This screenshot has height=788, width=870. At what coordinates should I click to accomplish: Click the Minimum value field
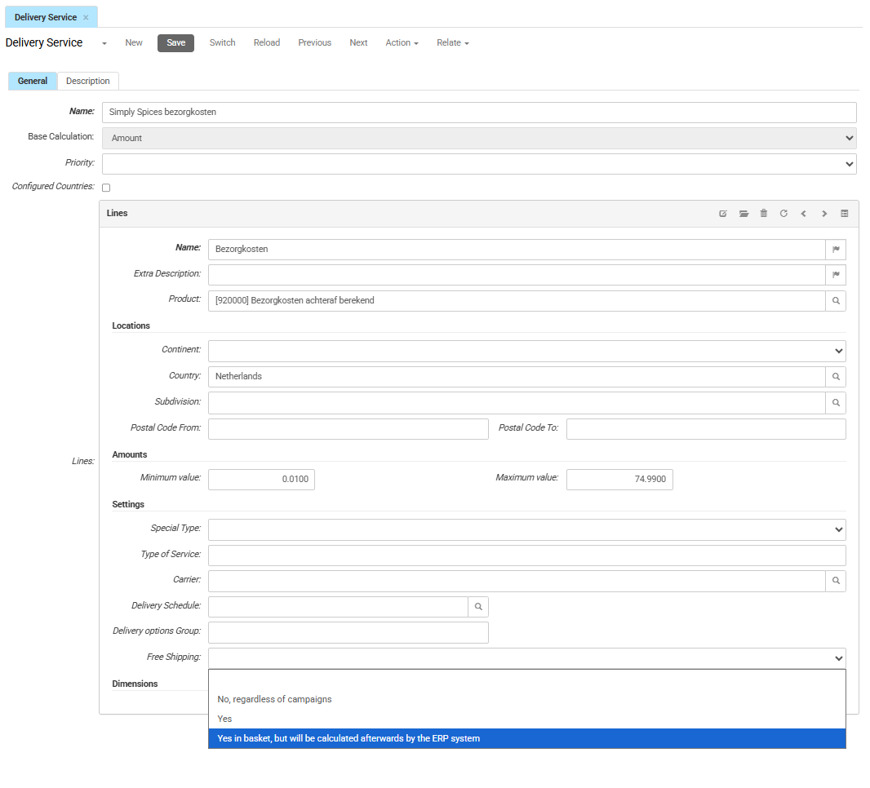click(261, 479)
